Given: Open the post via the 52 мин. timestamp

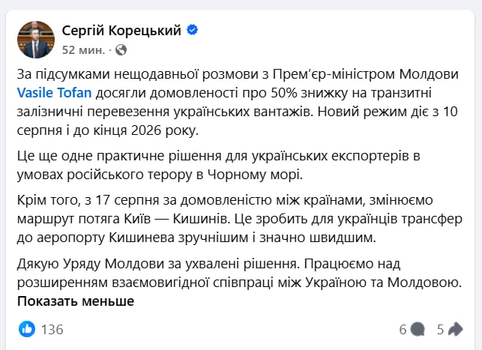Looking at the screenshot, I should click(83, 49).
